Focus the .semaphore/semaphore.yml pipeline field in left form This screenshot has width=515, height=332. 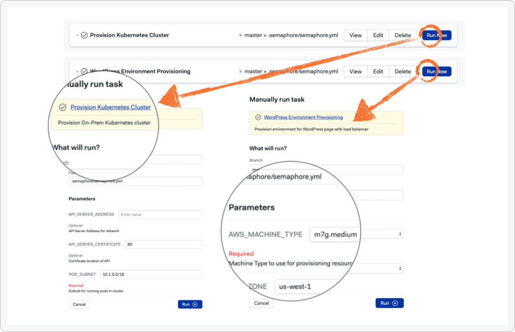[x=135, y=181]
